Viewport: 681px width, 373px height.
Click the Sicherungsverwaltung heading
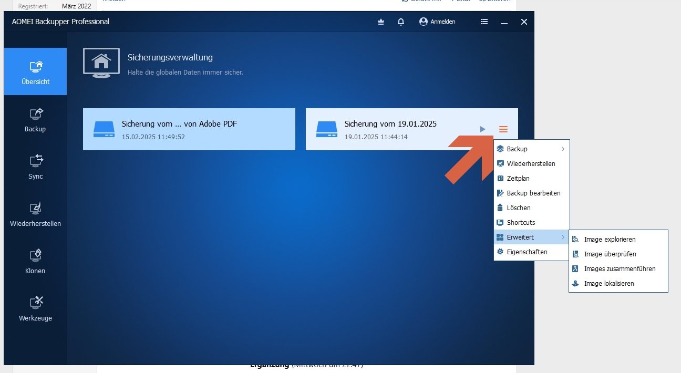(x=170, y=57)
